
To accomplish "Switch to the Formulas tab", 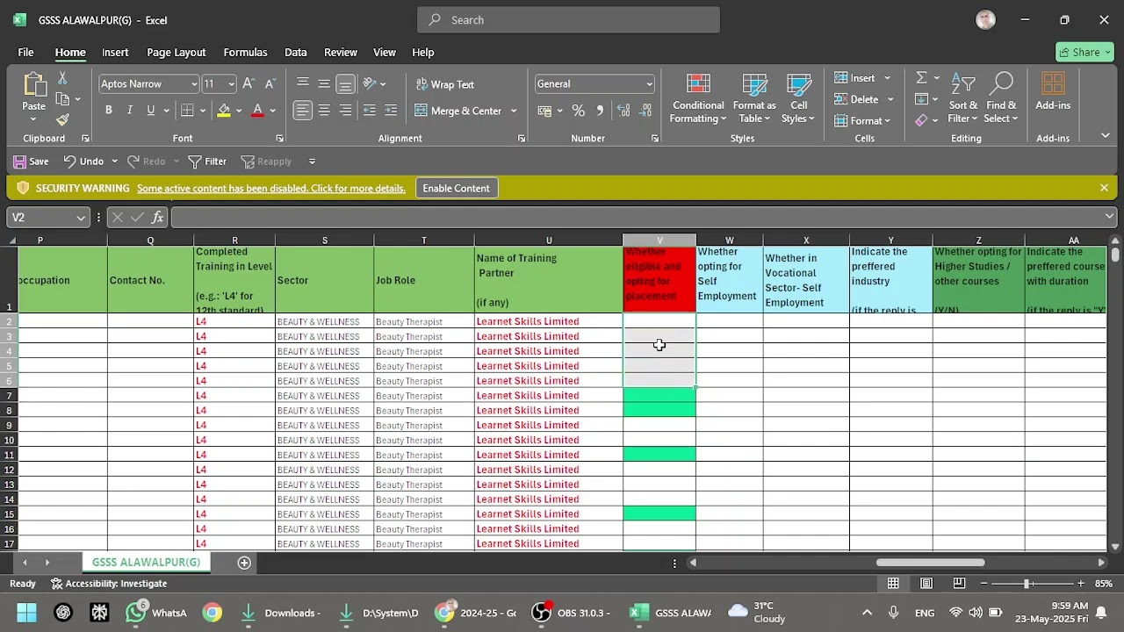I will coord(245,52).
